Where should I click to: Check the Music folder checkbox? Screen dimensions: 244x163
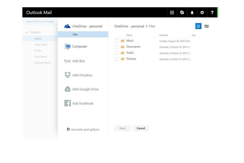(116, 41)
